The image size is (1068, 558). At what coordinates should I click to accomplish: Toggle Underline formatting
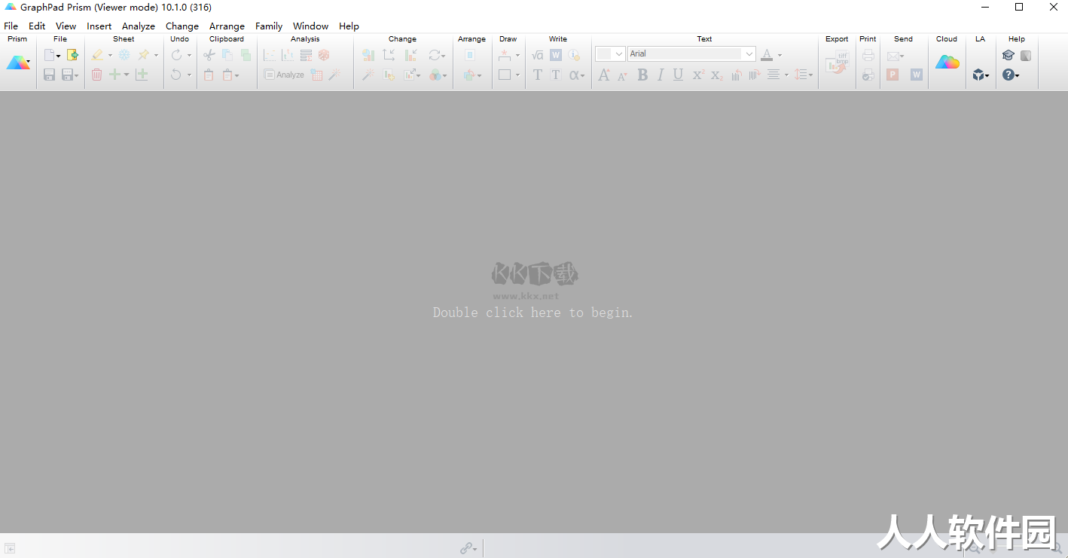(678, 75)
